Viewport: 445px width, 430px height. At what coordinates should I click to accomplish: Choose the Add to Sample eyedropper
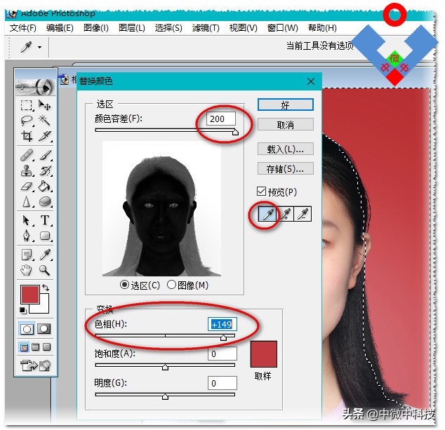tap(286, 214)
